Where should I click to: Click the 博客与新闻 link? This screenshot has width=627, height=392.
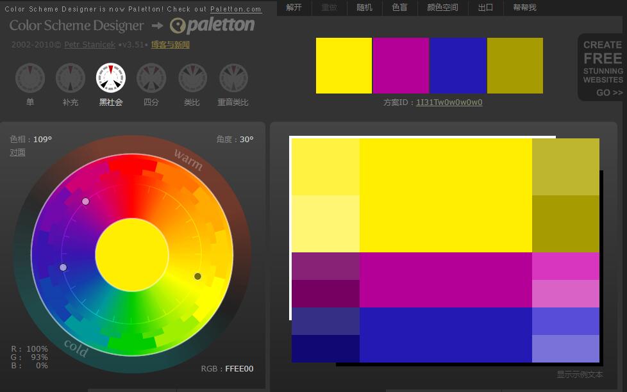pyautogui.click(x=171, y=45)
